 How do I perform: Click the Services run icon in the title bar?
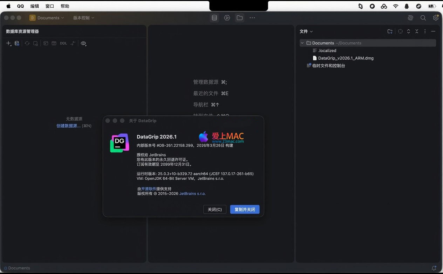tap(227, 18)
